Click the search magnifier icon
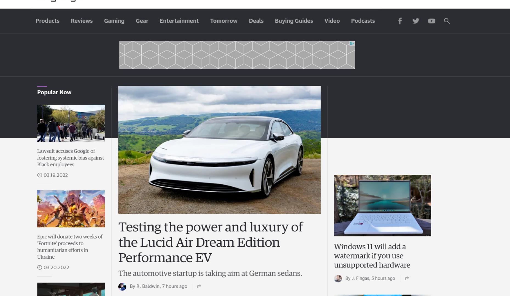510x296 pixels. (x=447, y=21)
